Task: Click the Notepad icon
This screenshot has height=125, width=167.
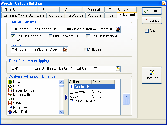Action: [152, 72]
